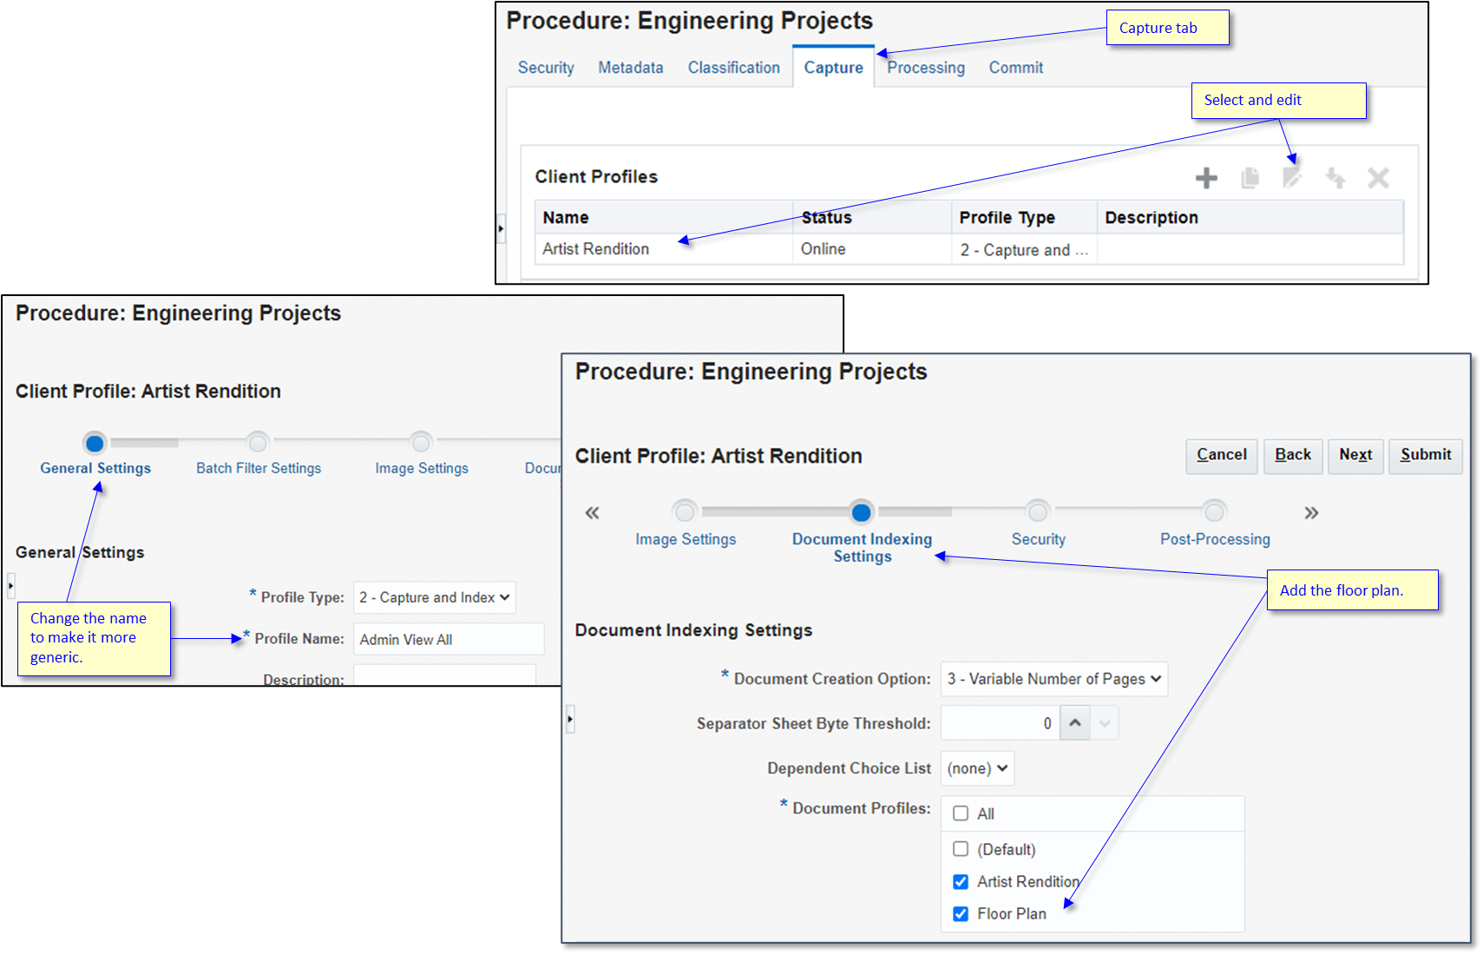The width and height of the screenshot is (1483, 955).
Task: Check the (Default) document profile
Action: (x=960, y=849)
